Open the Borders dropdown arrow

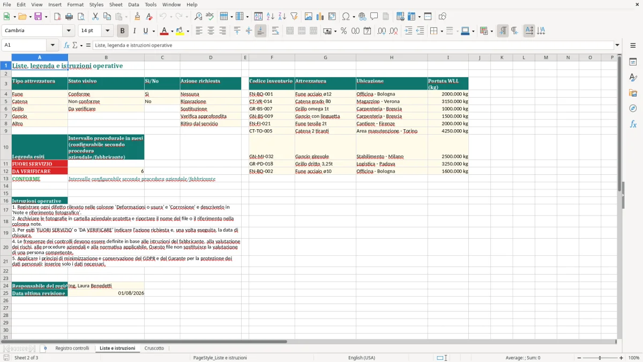(441, 31)
